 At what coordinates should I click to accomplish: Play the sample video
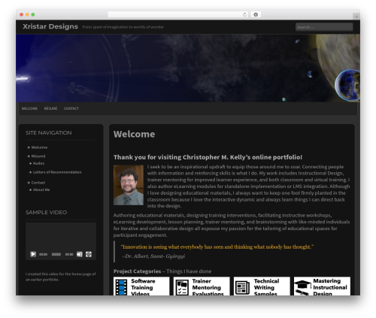click(x=33, y=254)
